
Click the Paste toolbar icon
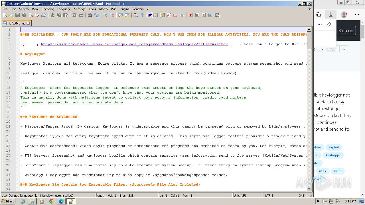[66, 15]
